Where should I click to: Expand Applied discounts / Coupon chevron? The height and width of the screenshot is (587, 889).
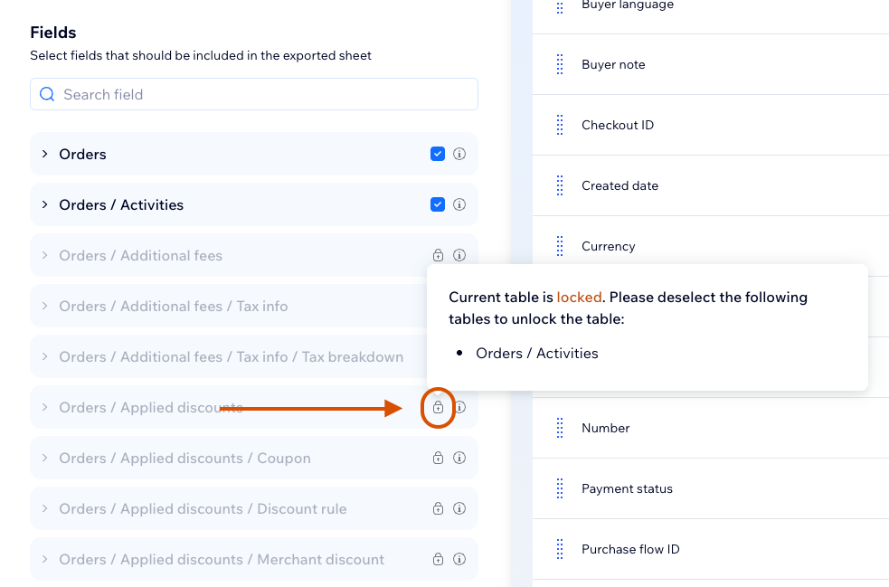click(45, 458)
